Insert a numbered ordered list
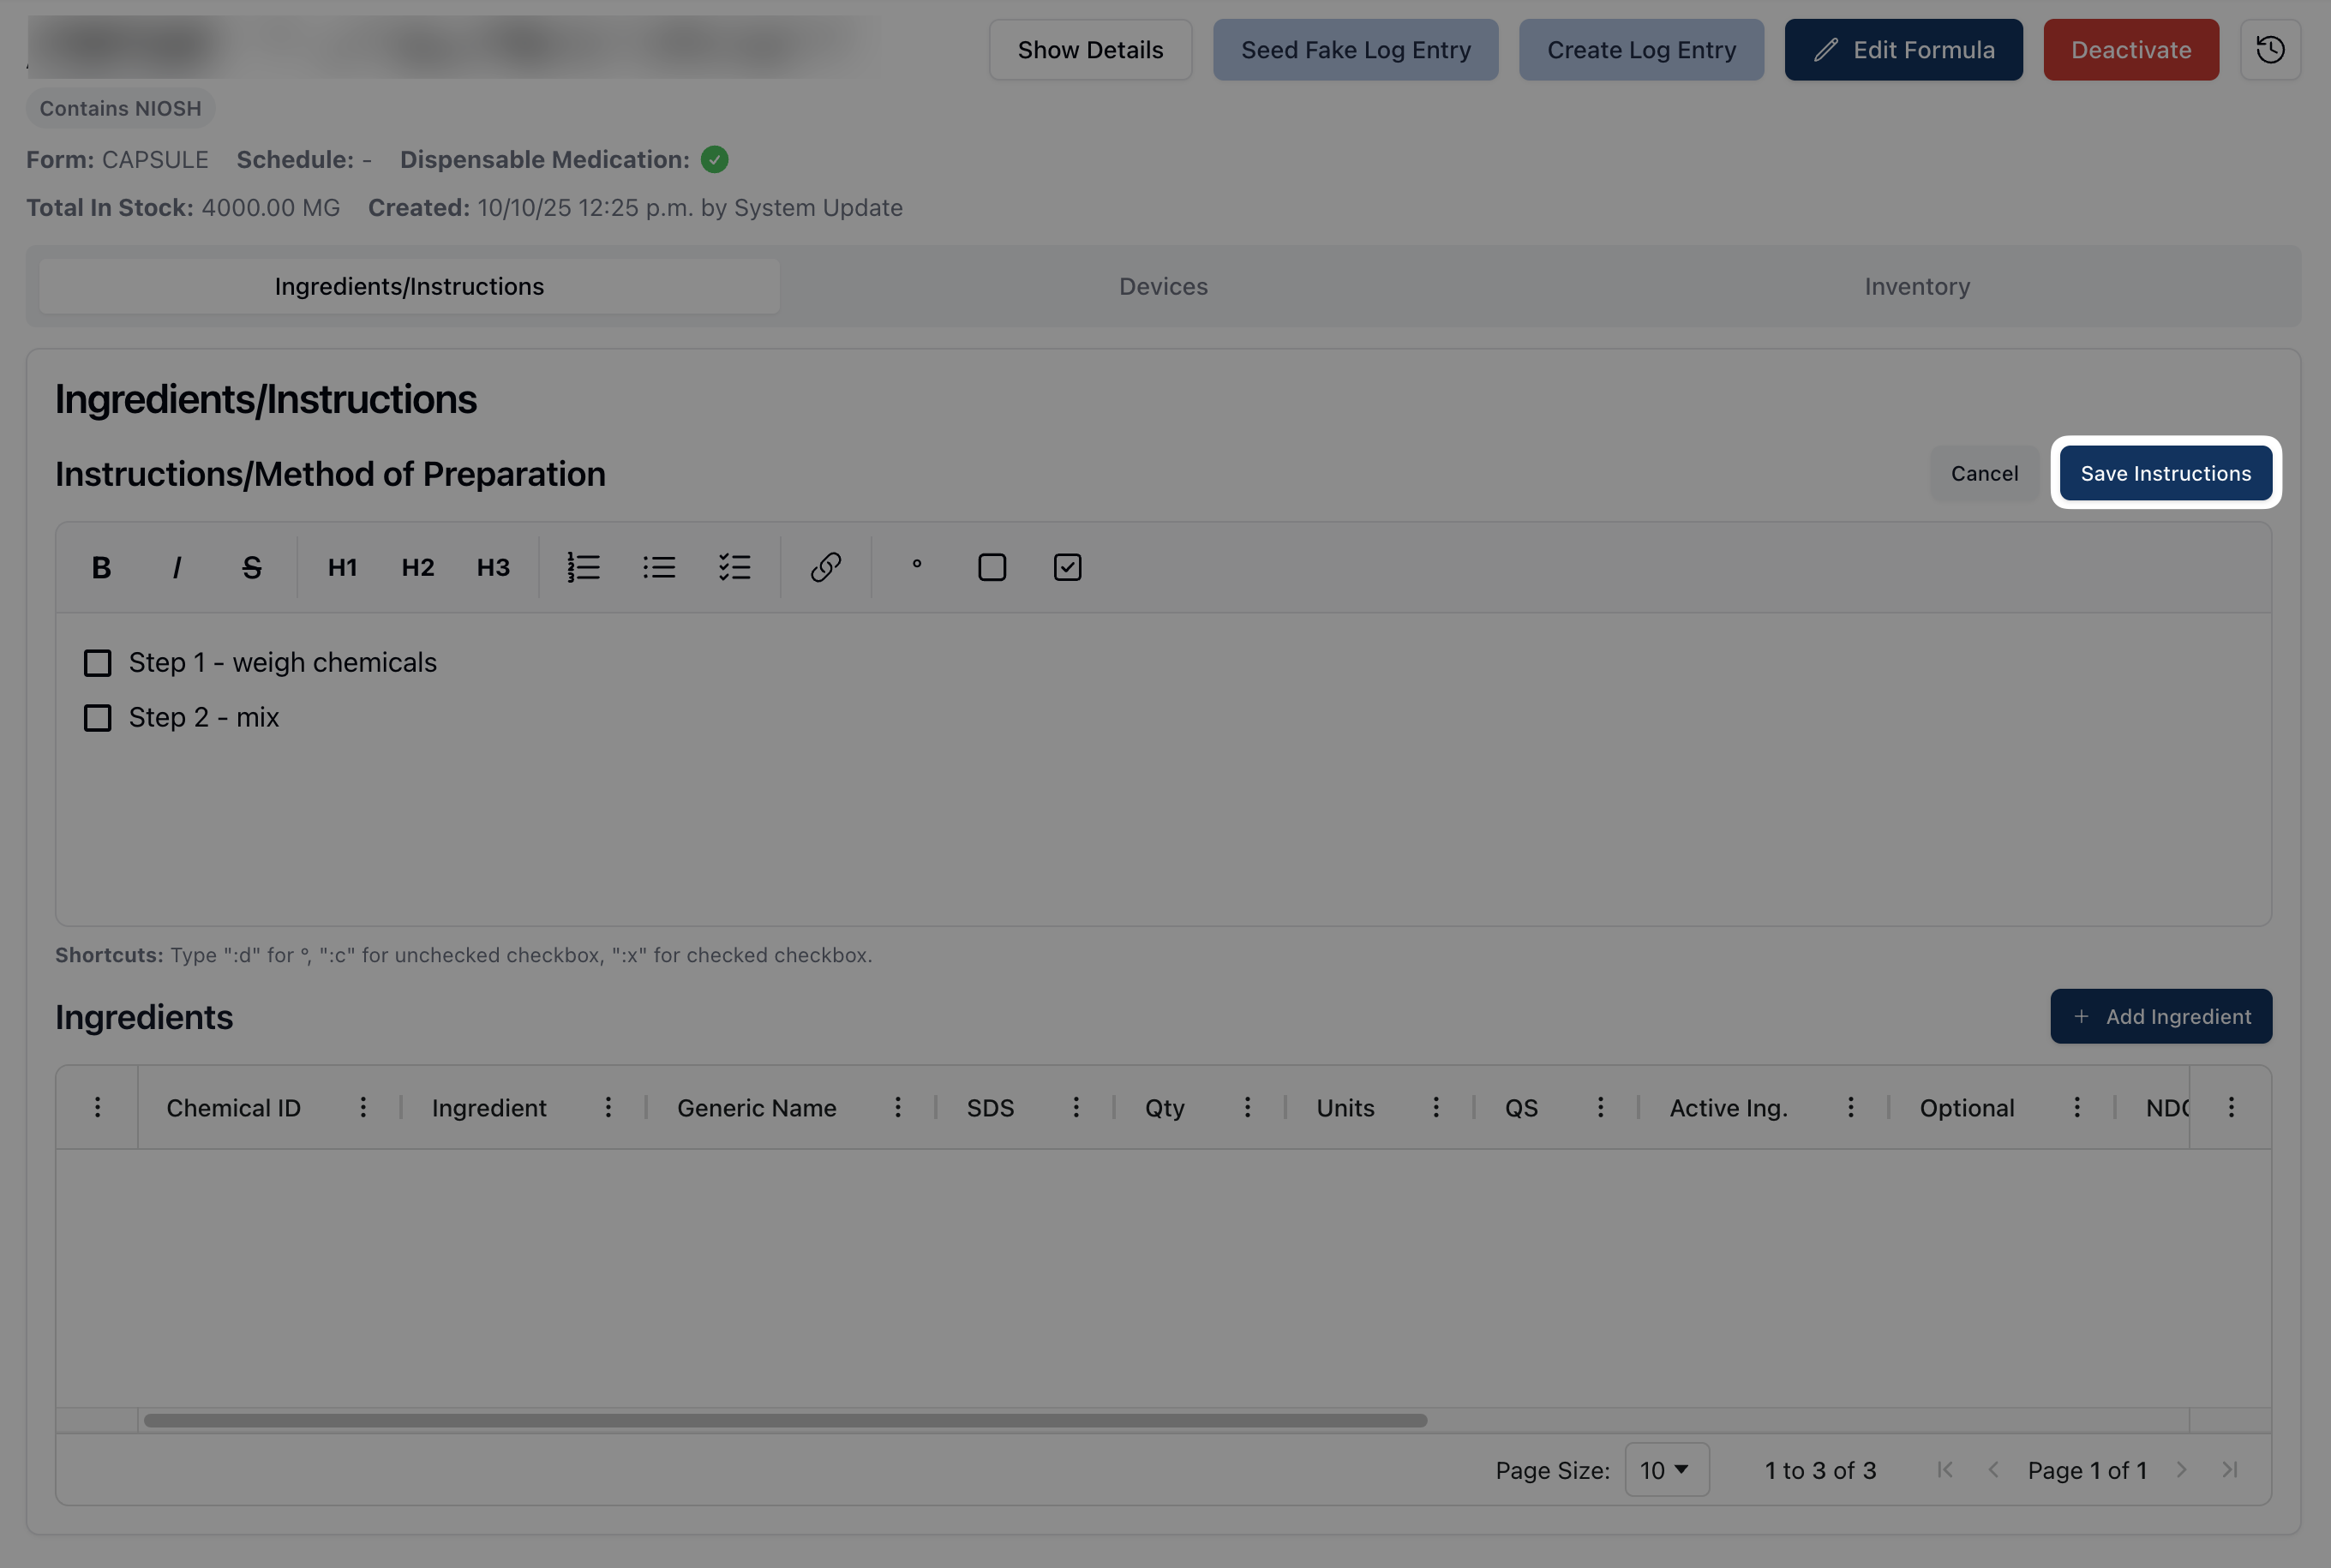The width and height of the screenshot is (2331, 1568). pos(583,567)
